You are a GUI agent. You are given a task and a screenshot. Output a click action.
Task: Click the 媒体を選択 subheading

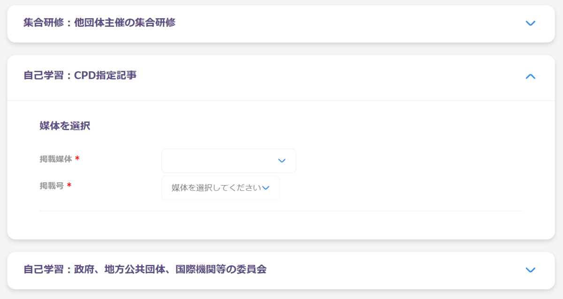tap(65, 126)
